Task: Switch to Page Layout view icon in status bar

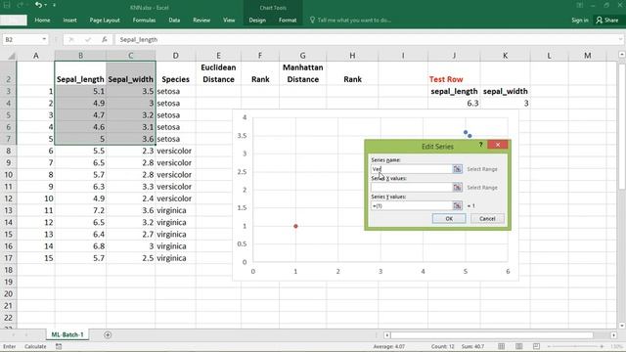Action: (x=518, y=346)
